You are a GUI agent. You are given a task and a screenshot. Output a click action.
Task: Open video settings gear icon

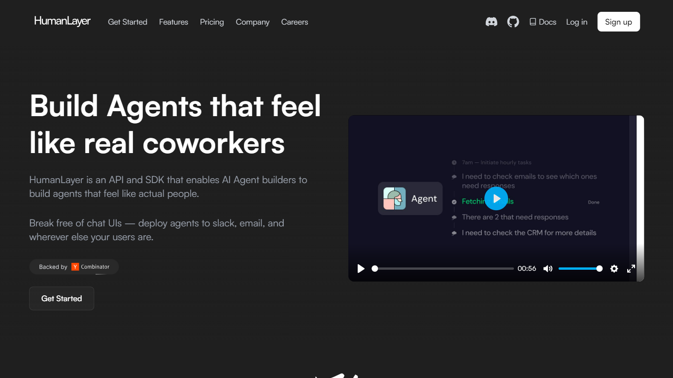click(x=614, y=269)
